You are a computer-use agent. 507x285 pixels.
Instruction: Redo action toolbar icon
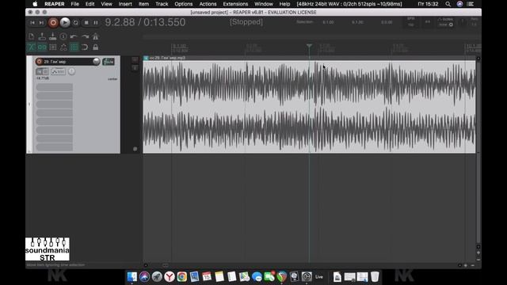click(x=85, y=36)
